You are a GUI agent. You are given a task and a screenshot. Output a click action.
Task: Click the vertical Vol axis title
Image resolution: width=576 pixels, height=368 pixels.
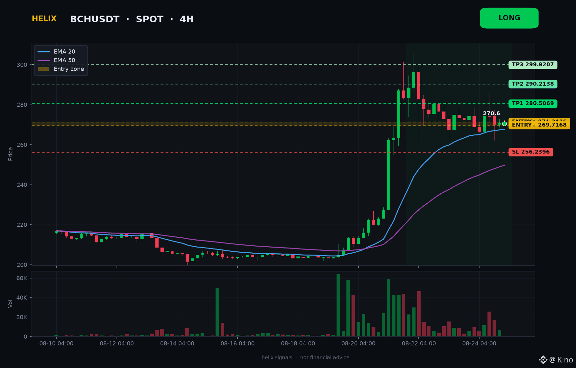click(x=11, y=304)
